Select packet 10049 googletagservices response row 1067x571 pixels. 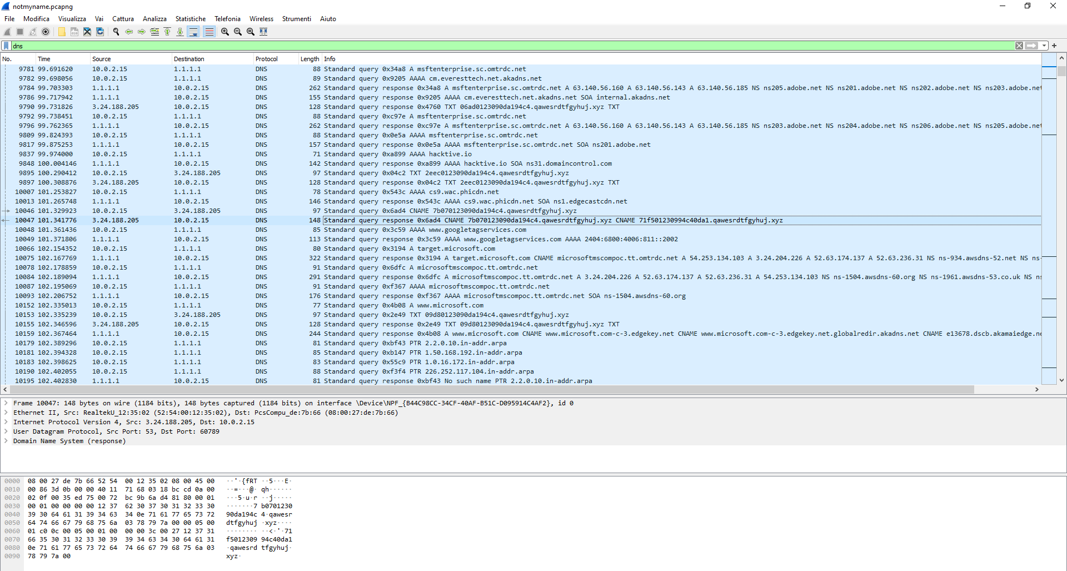pos(521,239)
